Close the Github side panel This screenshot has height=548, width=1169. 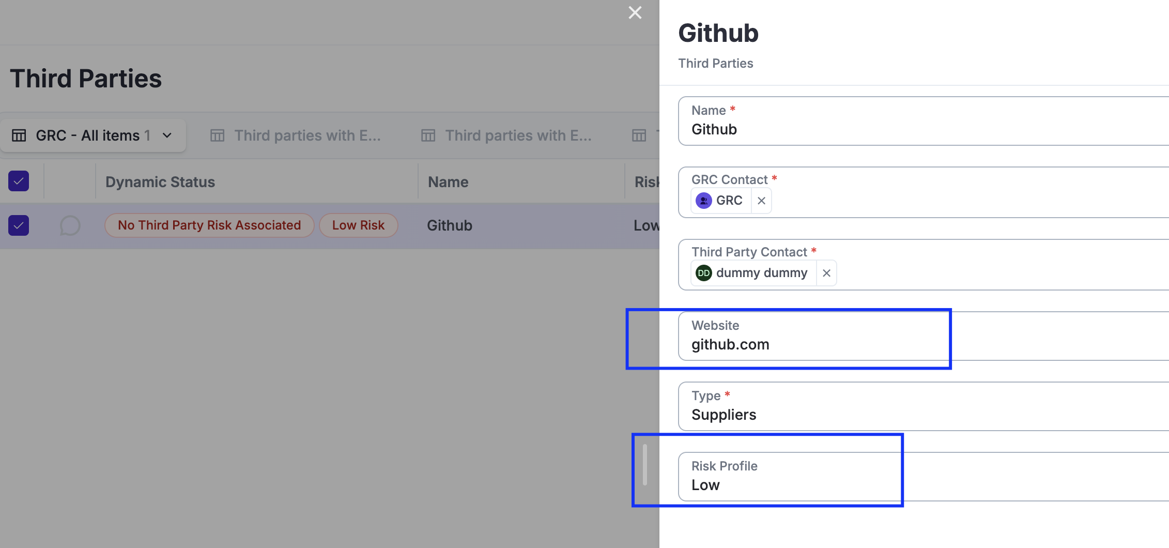635,13
